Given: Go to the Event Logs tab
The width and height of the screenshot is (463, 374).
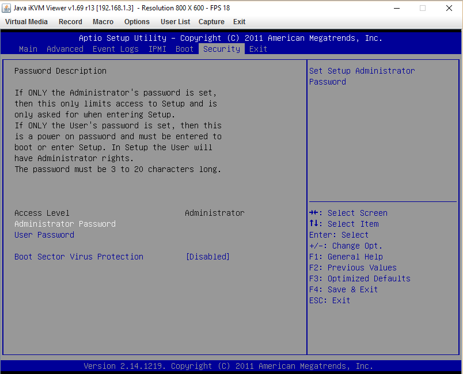Looking at the screenshot, I should pos(116,49).
